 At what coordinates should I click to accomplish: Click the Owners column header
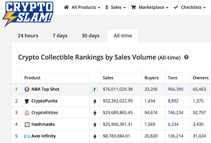click(x=200, y=78)
